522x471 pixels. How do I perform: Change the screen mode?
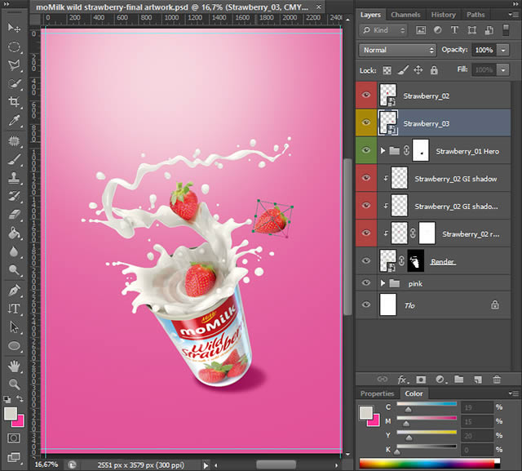pos(14,457)
